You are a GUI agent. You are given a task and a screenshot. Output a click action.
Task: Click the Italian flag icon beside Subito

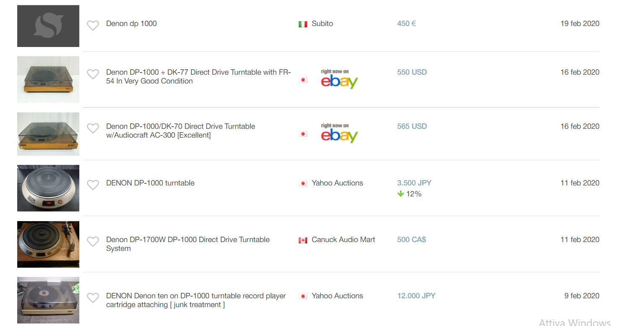click(303, 24)
